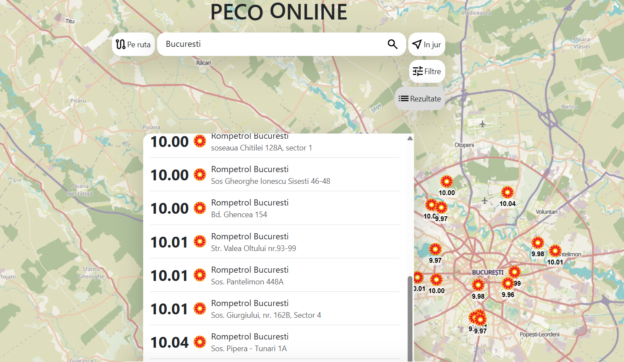The image size is (624, 362).
Task: Select the 10.01 map marker near Pantelimon
Action: 555,251
